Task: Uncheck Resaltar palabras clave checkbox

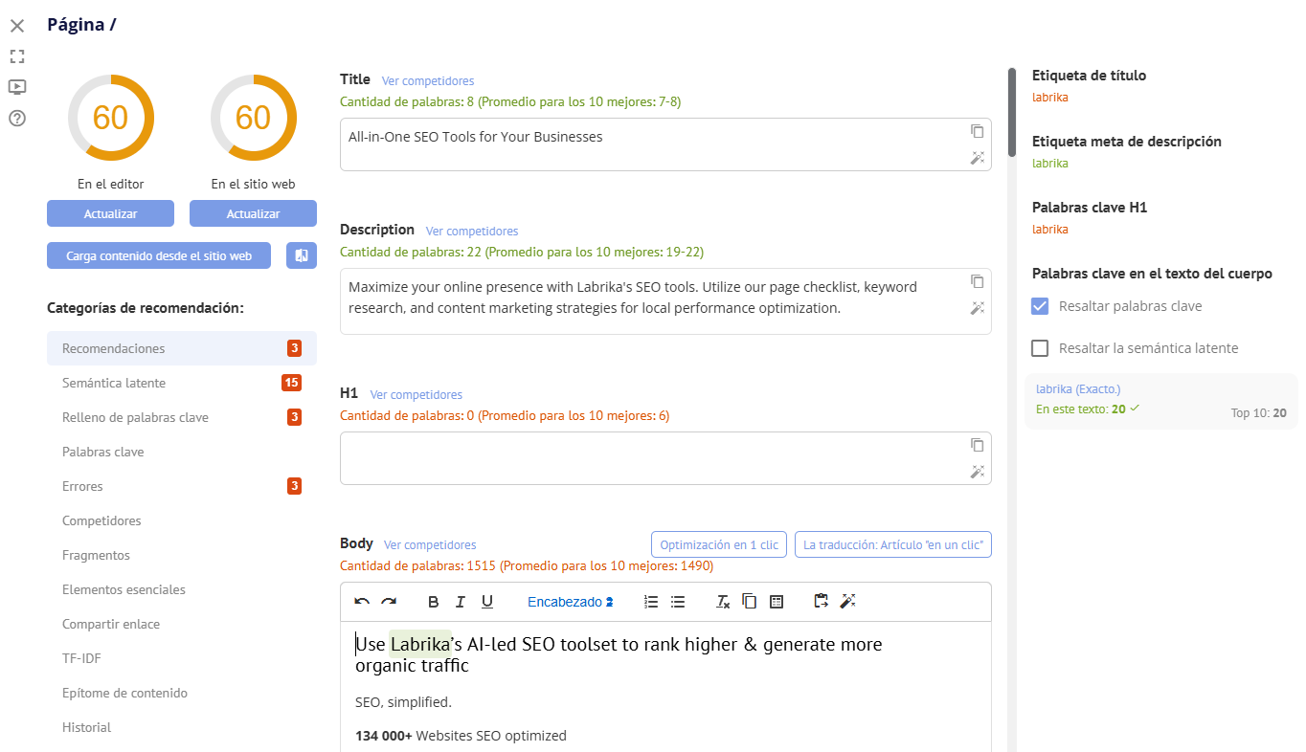Action: click(x=1040, y=306)
